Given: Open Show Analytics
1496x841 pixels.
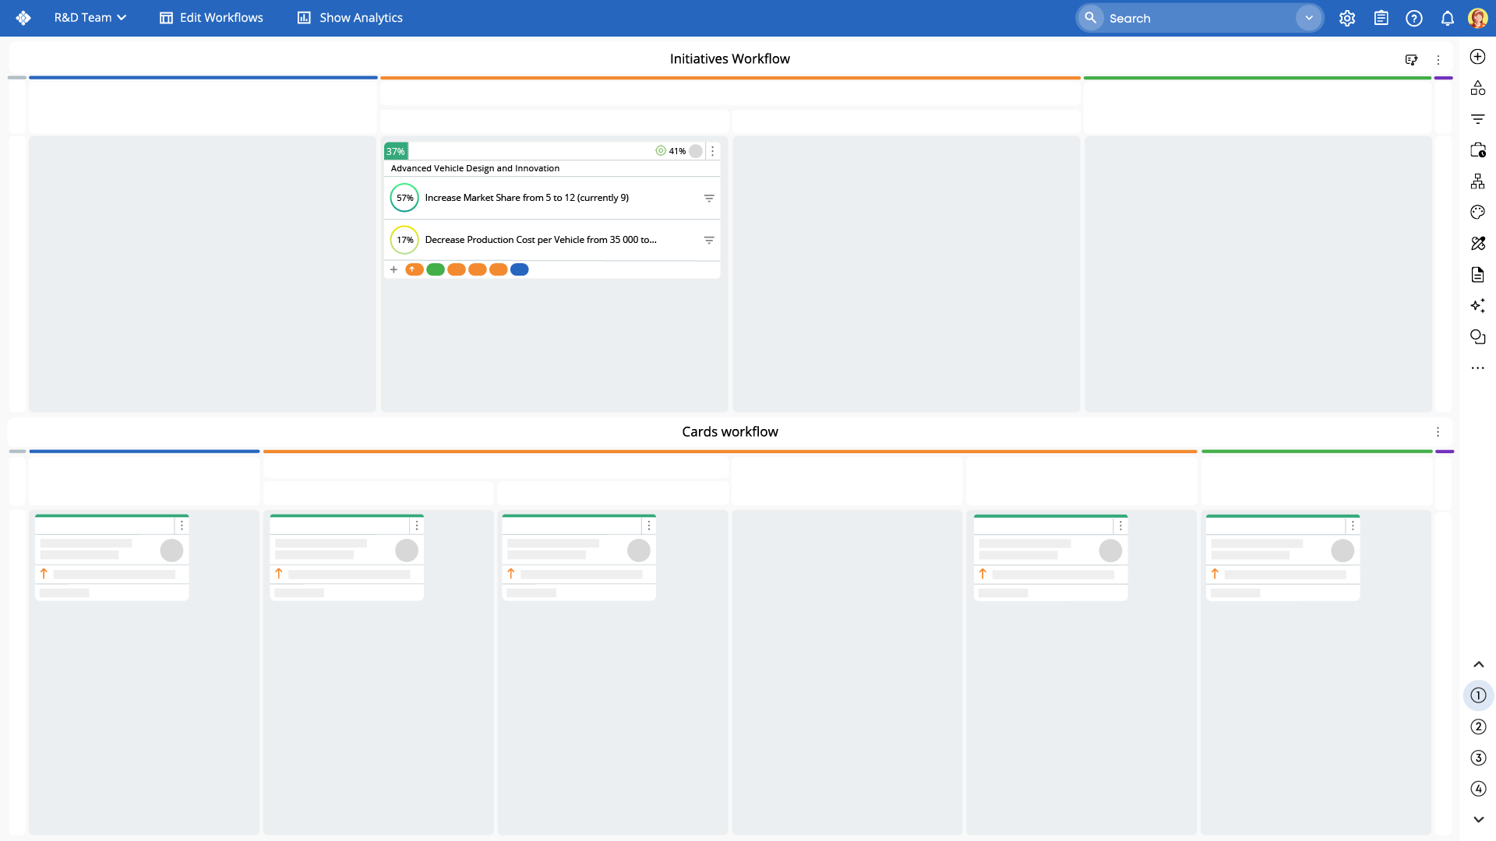Looking at the screenshot, I should [350, 18].
